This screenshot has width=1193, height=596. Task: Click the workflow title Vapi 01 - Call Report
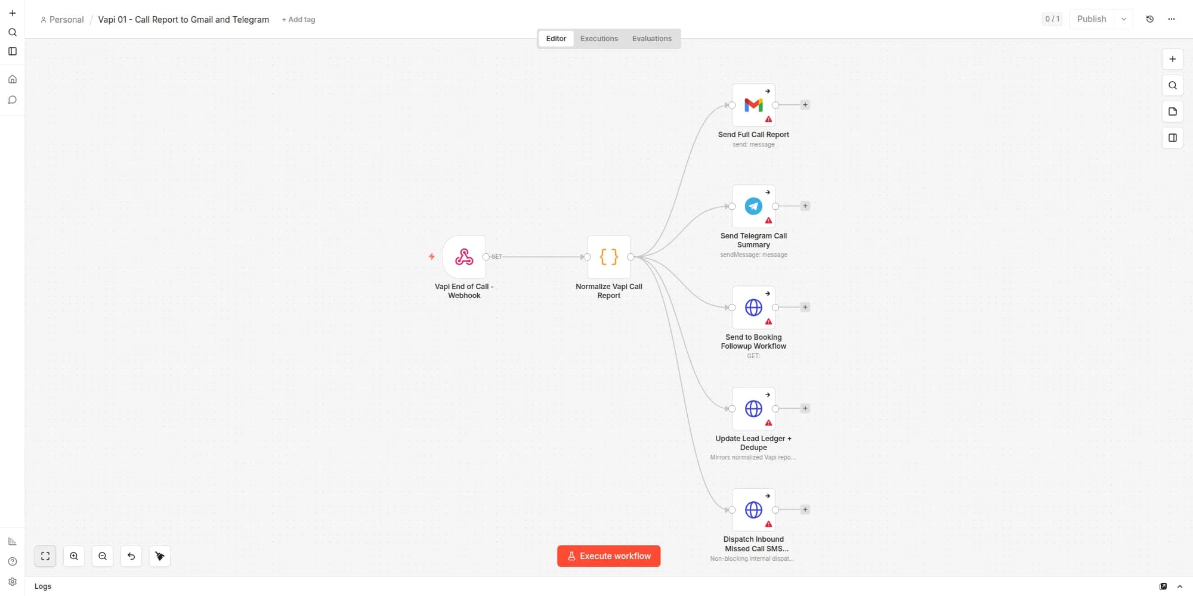tap(184, 20)
